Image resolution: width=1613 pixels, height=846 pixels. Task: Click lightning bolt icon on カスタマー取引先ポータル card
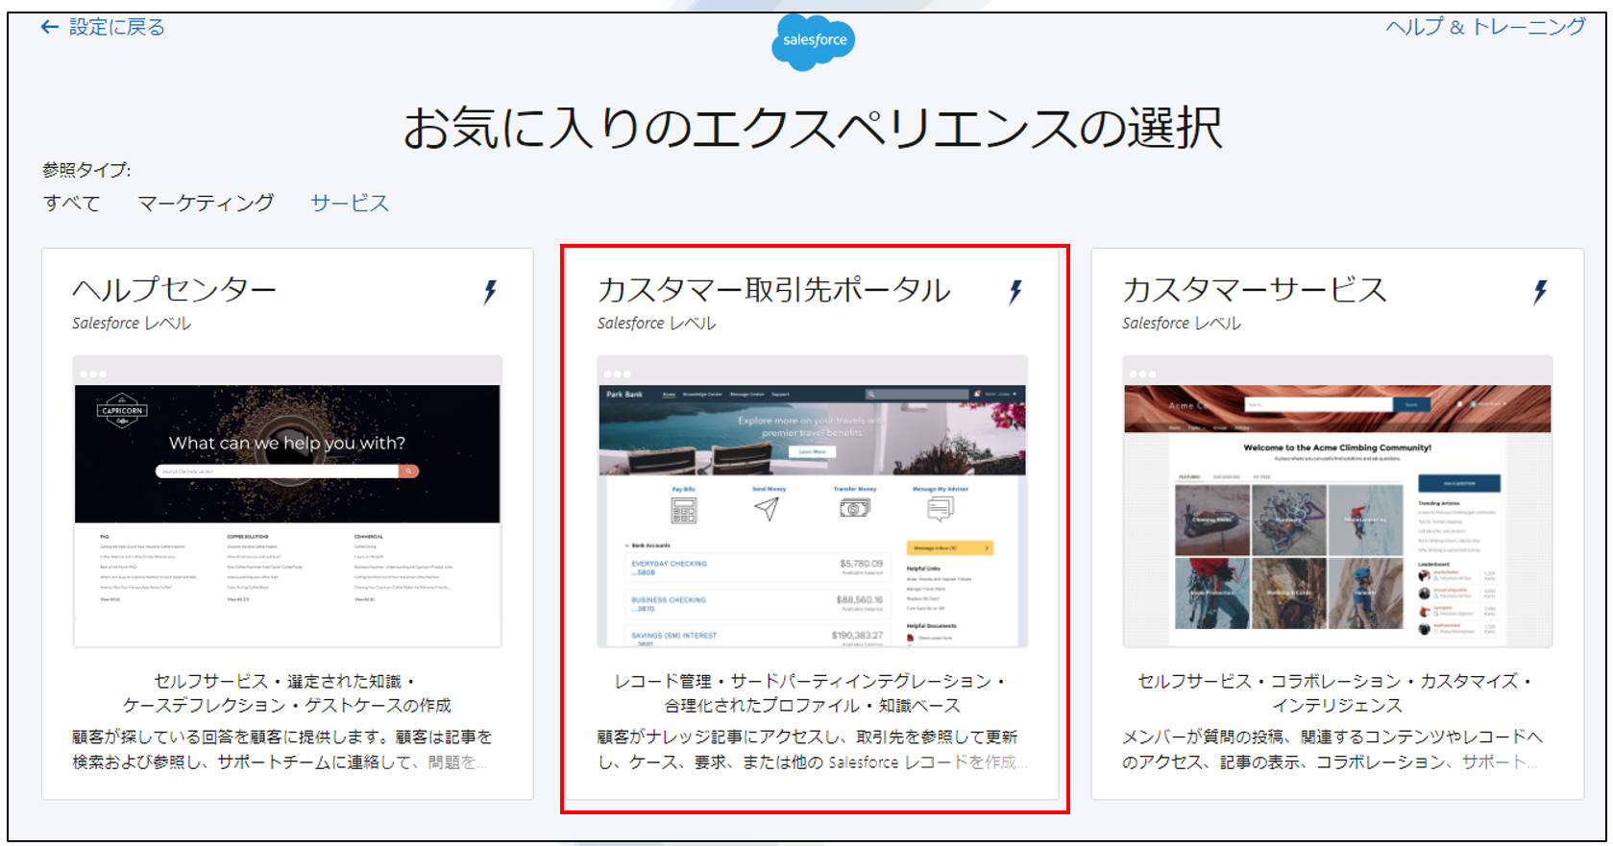pyautogui.click(x=1015, y=292)
